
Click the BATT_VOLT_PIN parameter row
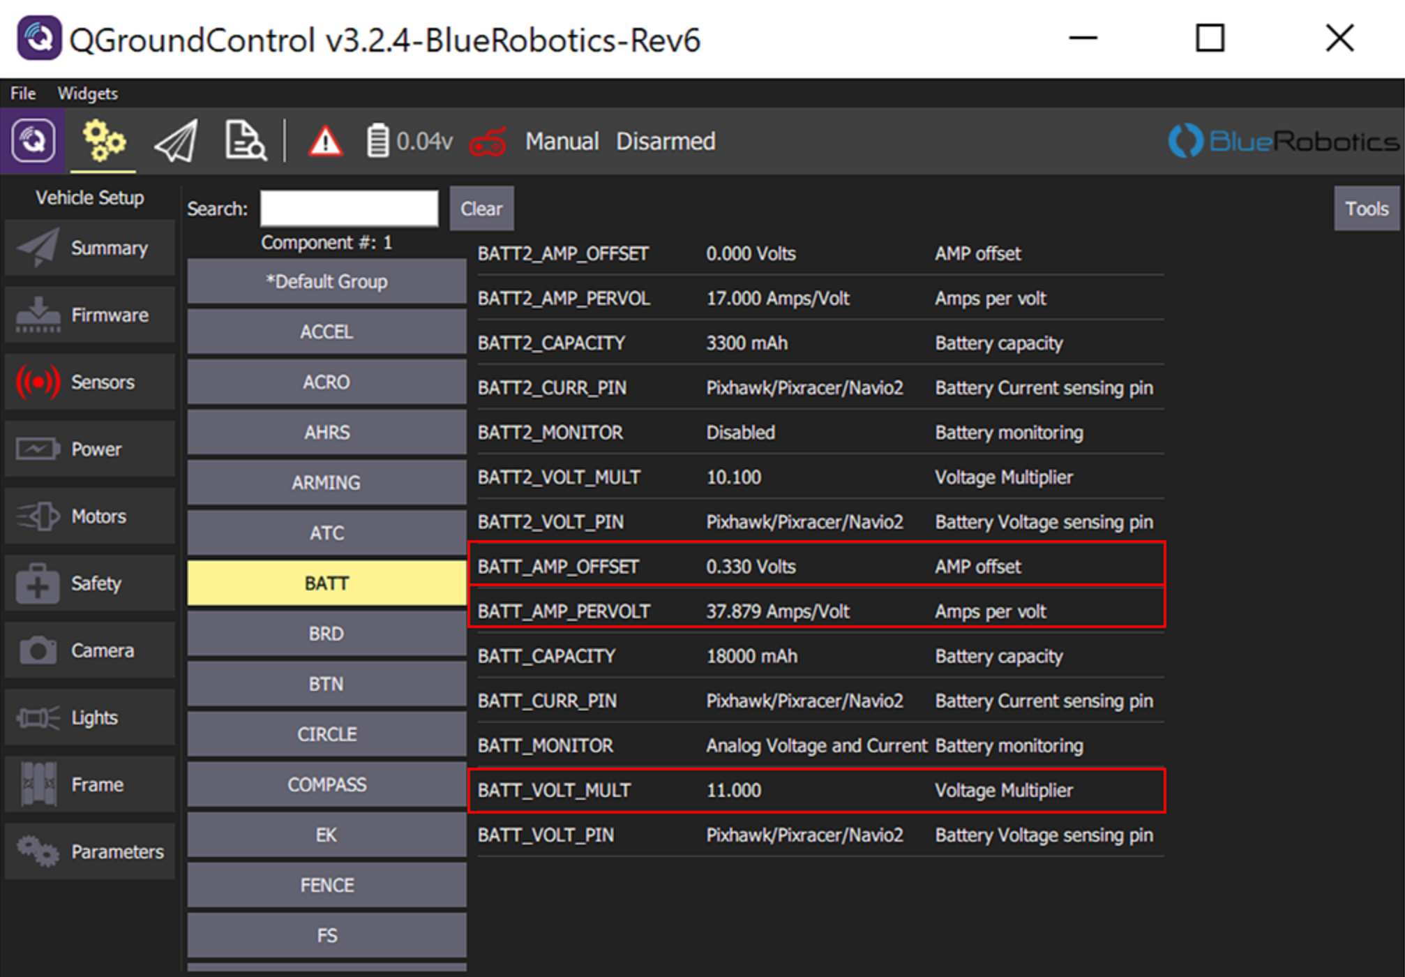(820, 834)
